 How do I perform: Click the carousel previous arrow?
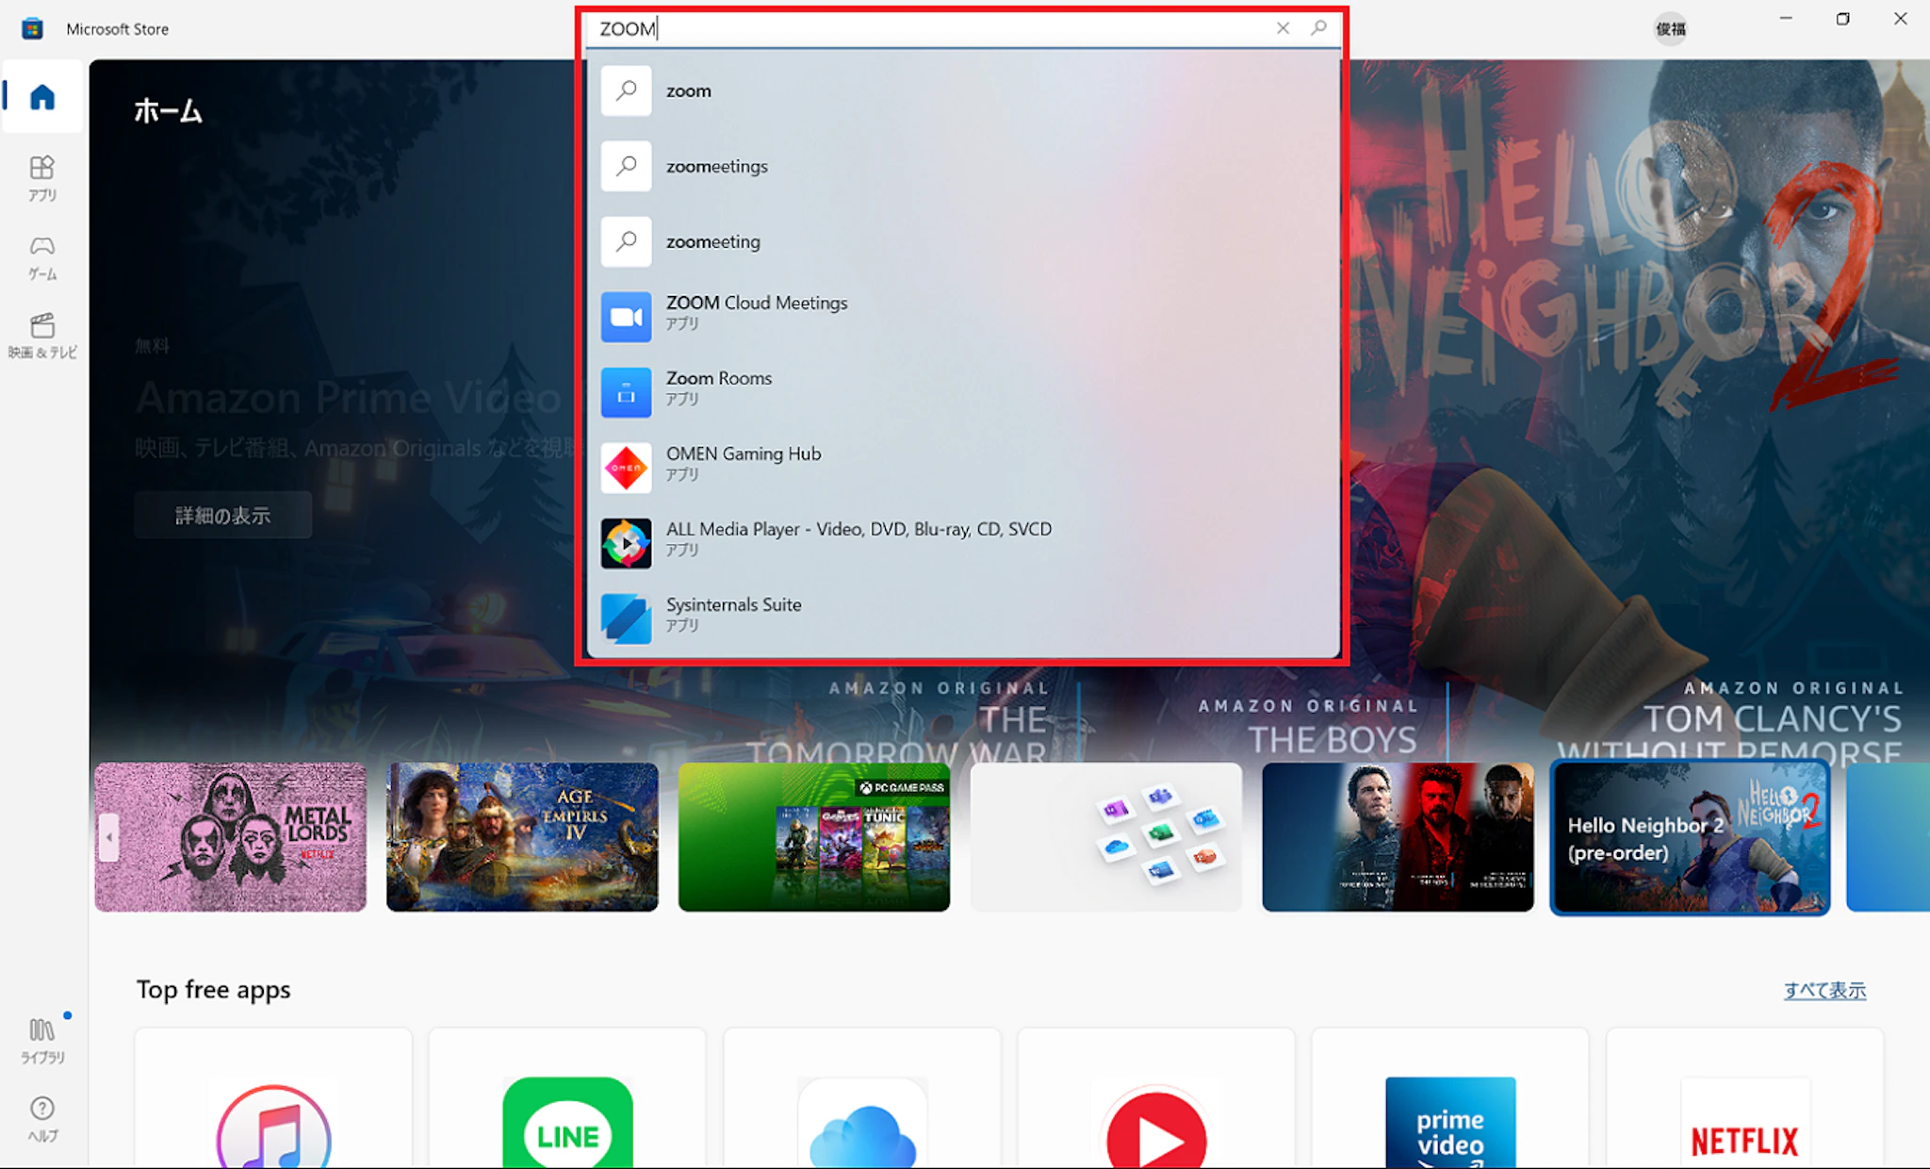pos(109,837)
